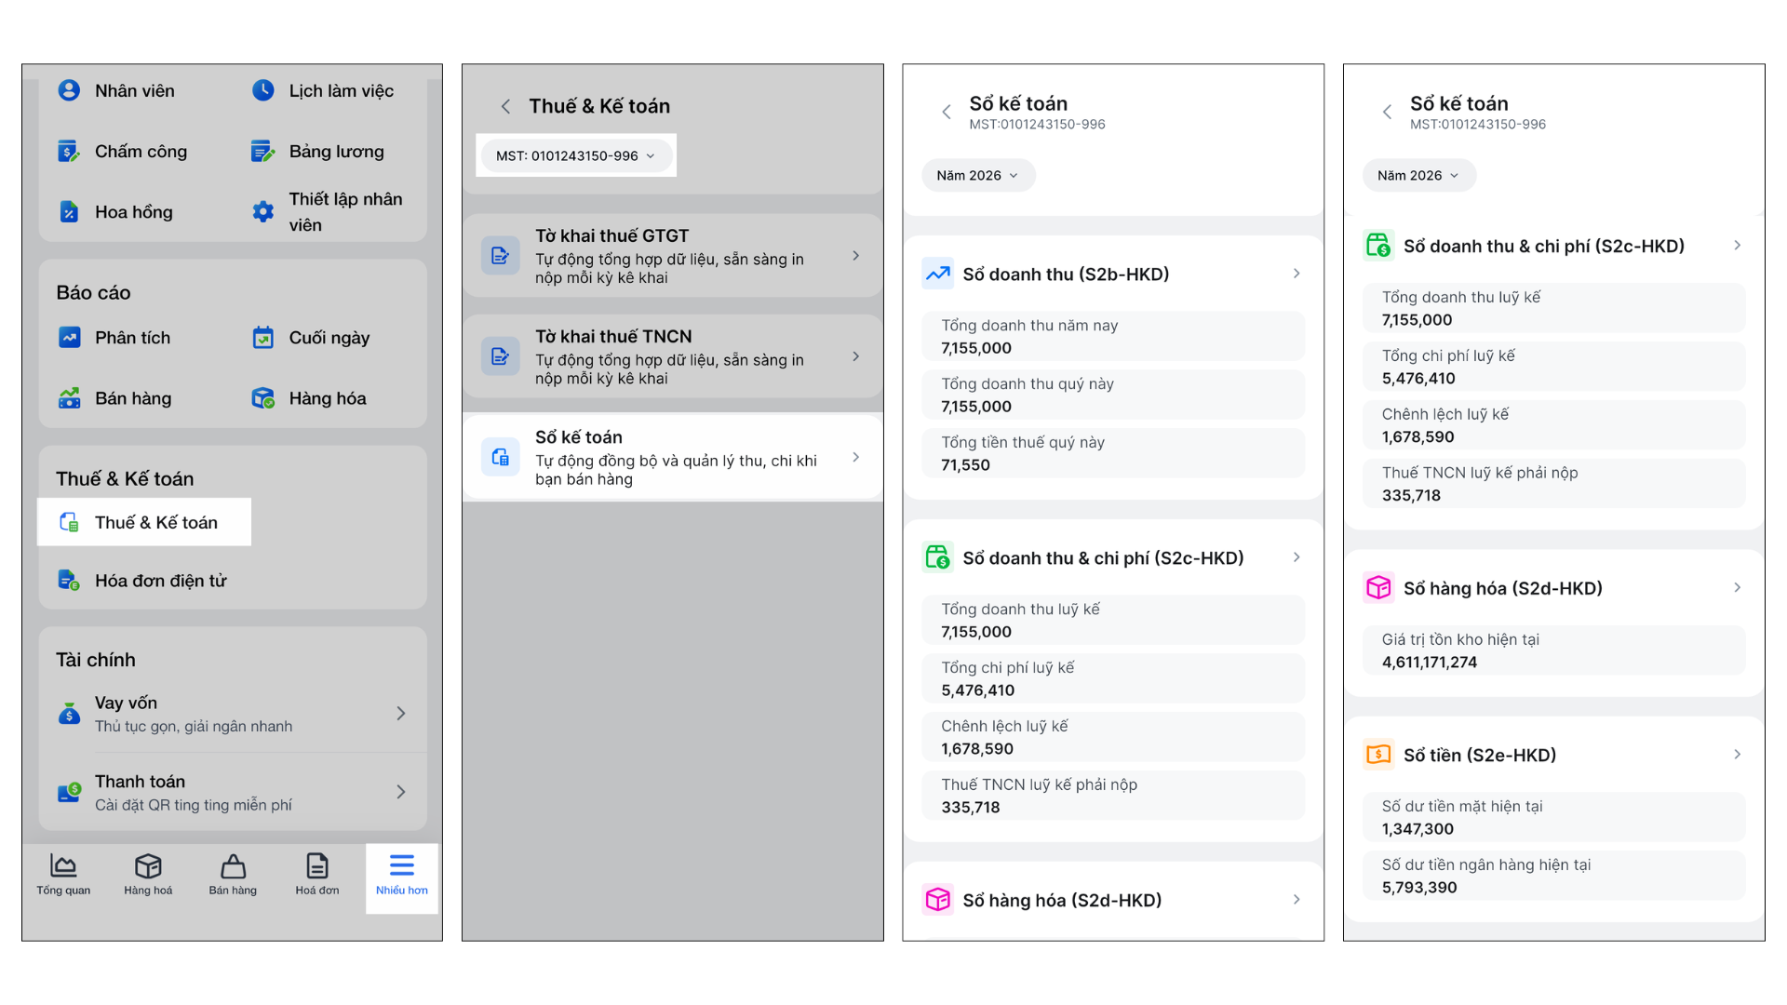This screenshot has height=1005, width=1787.
Task: Open Hàng hóa report icon
Action: (x=262, y=398)
